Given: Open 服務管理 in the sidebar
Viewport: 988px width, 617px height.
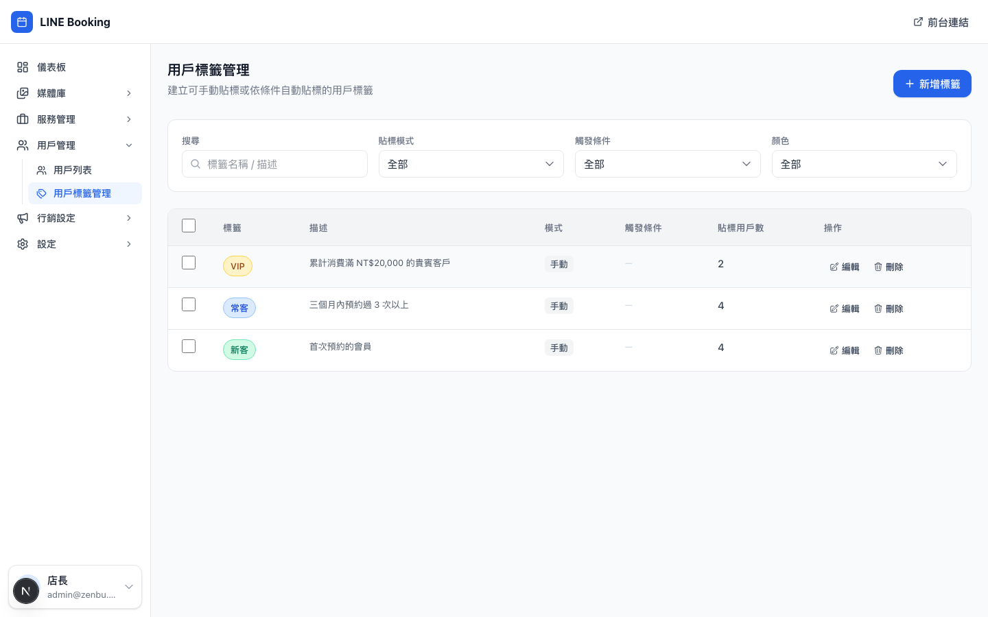Looking at the screenshot, I should (56, 119).
